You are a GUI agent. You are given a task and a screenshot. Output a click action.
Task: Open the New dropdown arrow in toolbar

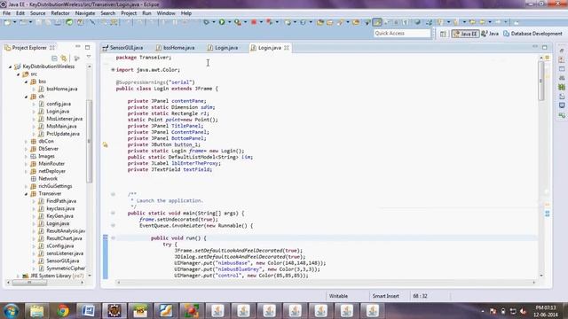click(x=14, y=22)
